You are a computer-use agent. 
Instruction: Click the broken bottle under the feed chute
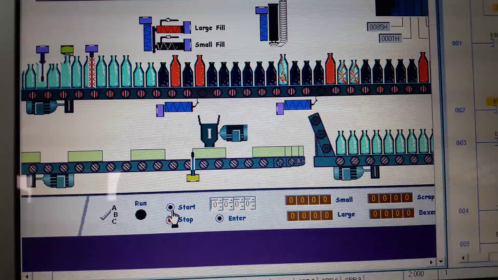283,69
